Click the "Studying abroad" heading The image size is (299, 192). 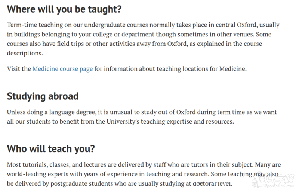tap(43, 96)
